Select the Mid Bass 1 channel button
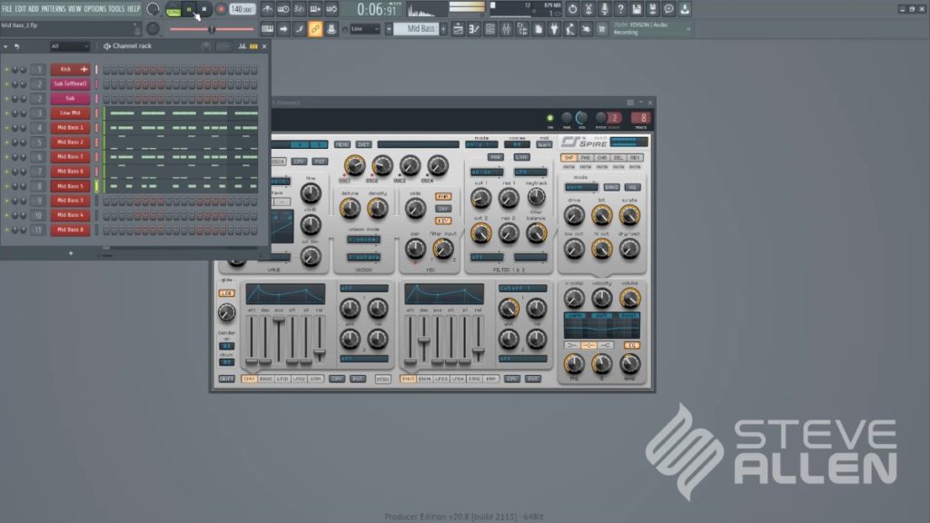This screenshot has width=930, height=523. click(70, 127)
